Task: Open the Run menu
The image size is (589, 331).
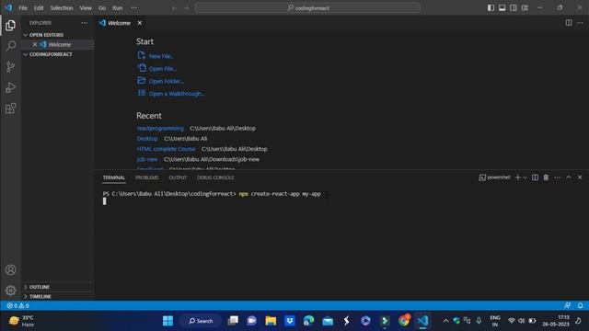Action: tap(118, 8)
